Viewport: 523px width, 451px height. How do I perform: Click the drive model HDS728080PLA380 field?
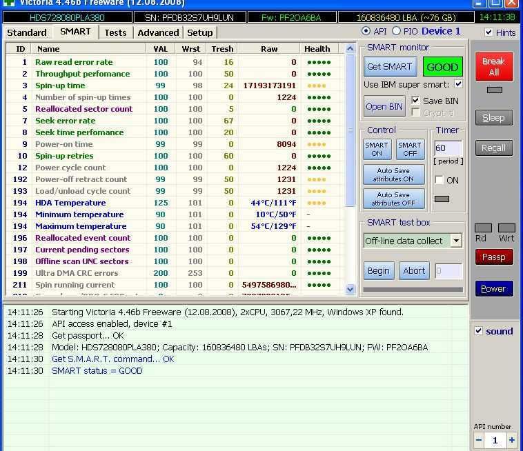click(x=67, y=17)
